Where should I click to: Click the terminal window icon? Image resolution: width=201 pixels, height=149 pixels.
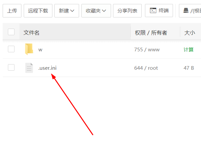pyautogui.click(x=153, y=11)
